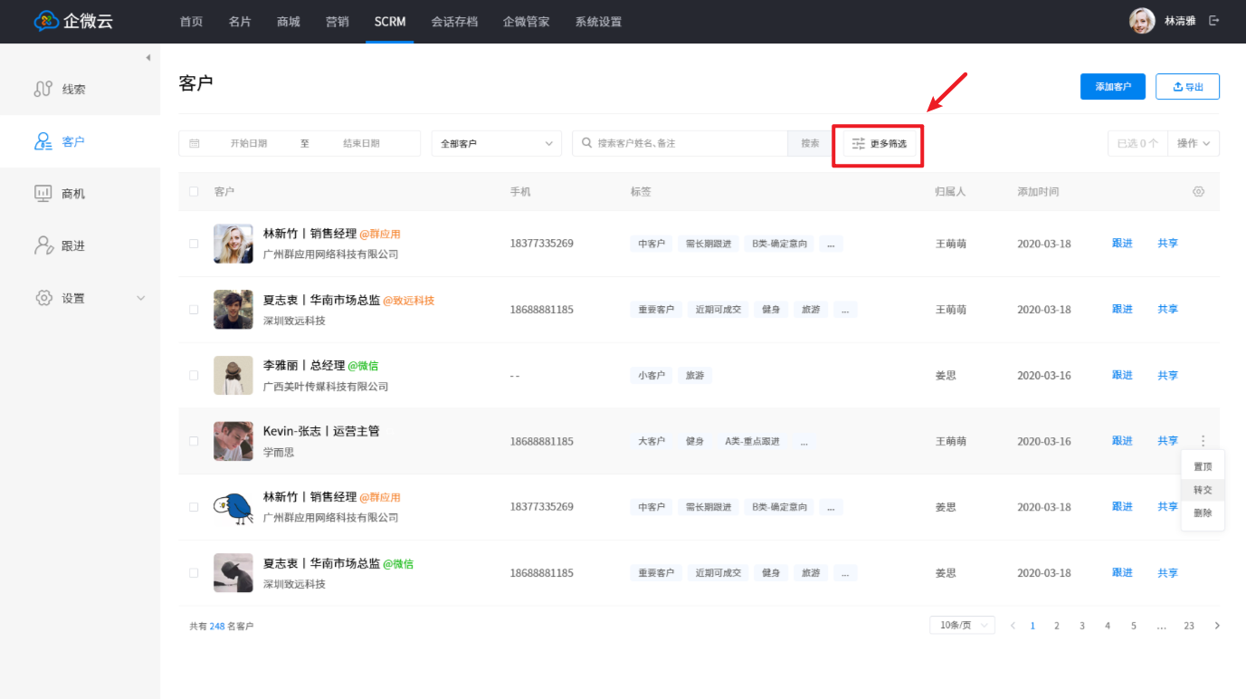Screen dimensions: 1246x699
Task: Switch to the 会话存档 top navigation tab
Action: 454,22
